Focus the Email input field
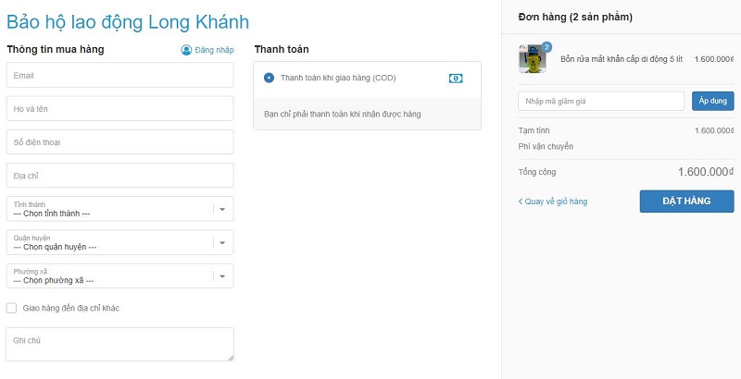 tap(120, 75)
